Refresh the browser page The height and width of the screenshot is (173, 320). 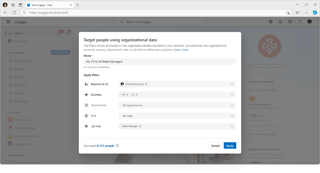pos(14,12)
